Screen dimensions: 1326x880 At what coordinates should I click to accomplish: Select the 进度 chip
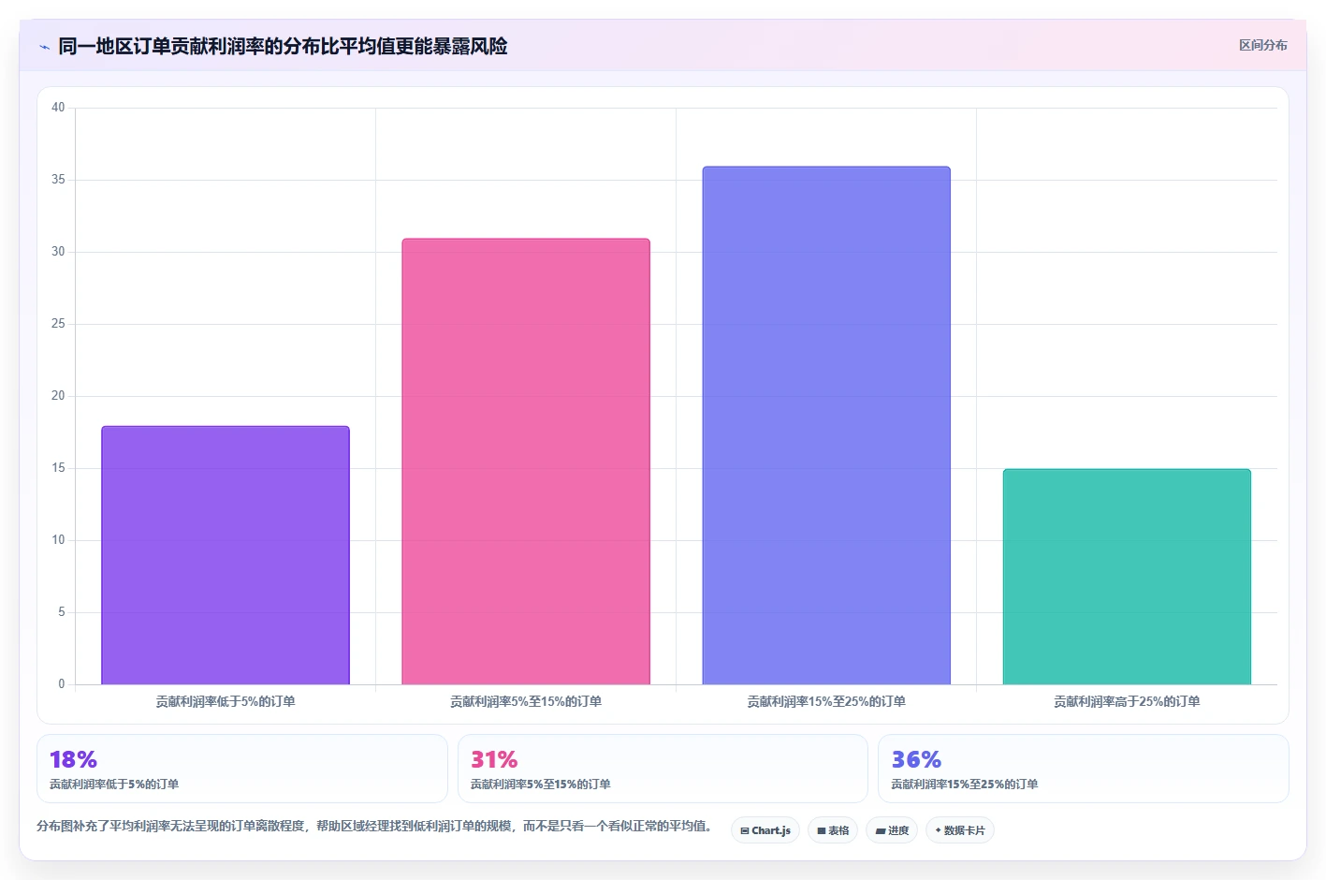892,830
